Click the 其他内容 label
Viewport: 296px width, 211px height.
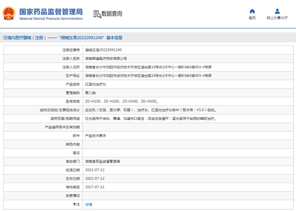click(73, 144)
